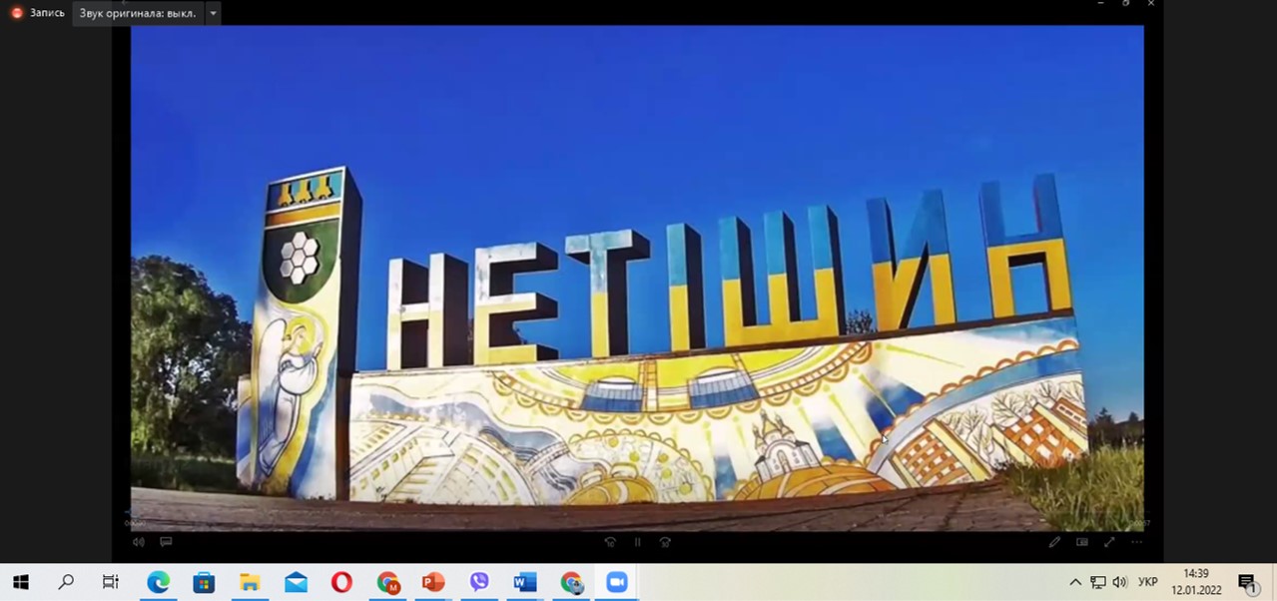Screen dimensions: 1277x601
Task: Open the notification action center
Action: pyautogui.click(x=1247, y=582)
